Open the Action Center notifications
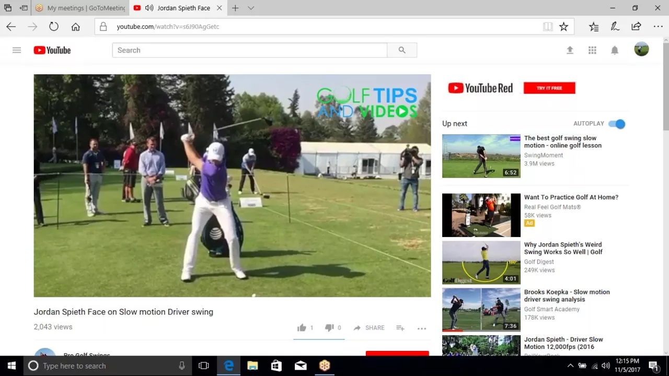Screen dimensions: 669x376 click(x=653, y=366)
